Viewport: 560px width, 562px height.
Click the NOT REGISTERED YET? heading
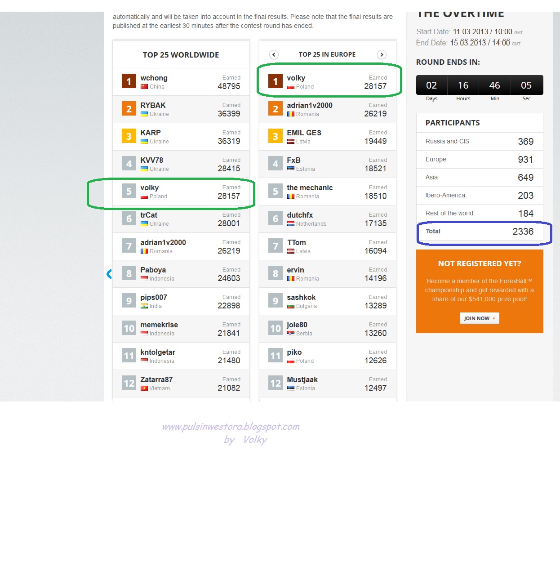[480, 263]
